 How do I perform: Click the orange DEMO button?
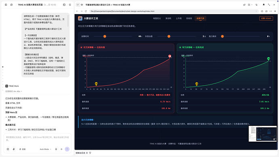266,18
